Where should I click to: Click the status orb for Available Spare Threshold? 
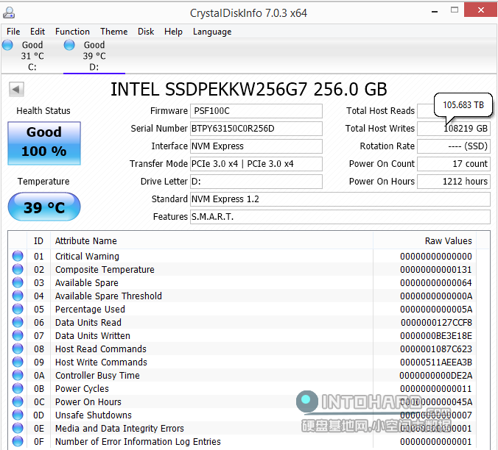coord(18,296)
